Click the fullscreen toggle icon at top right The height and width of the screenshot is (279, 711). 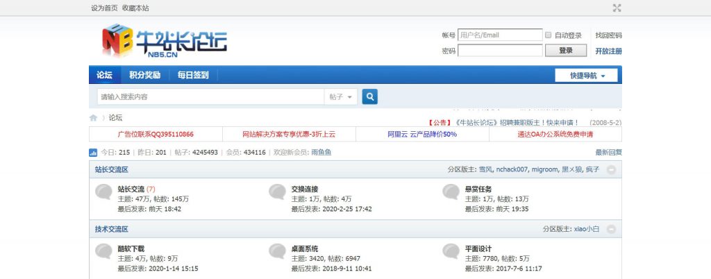point(617,8)
